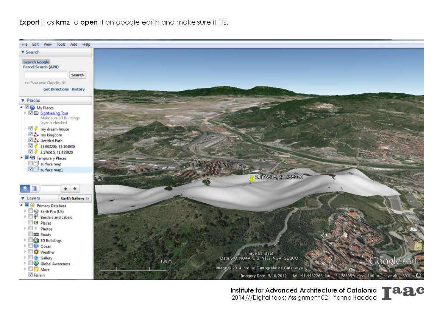
Task: Click the 3D Buildings layer icon
Action: [x=36, y=240]
